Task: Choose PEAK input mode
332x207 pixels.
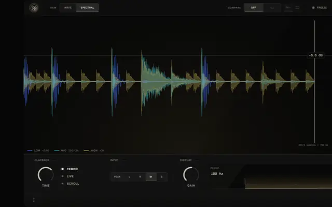Action: [x=117, y=177]
